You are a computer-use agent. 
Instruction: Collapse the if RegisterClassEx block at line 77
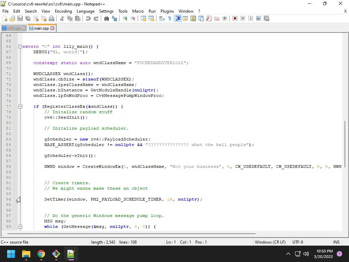click(20, 106)
